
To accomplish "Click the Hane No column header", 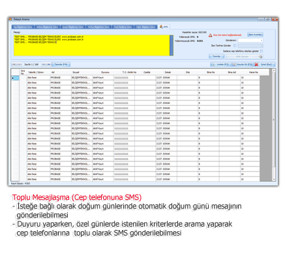I will [x=253, y=72].
